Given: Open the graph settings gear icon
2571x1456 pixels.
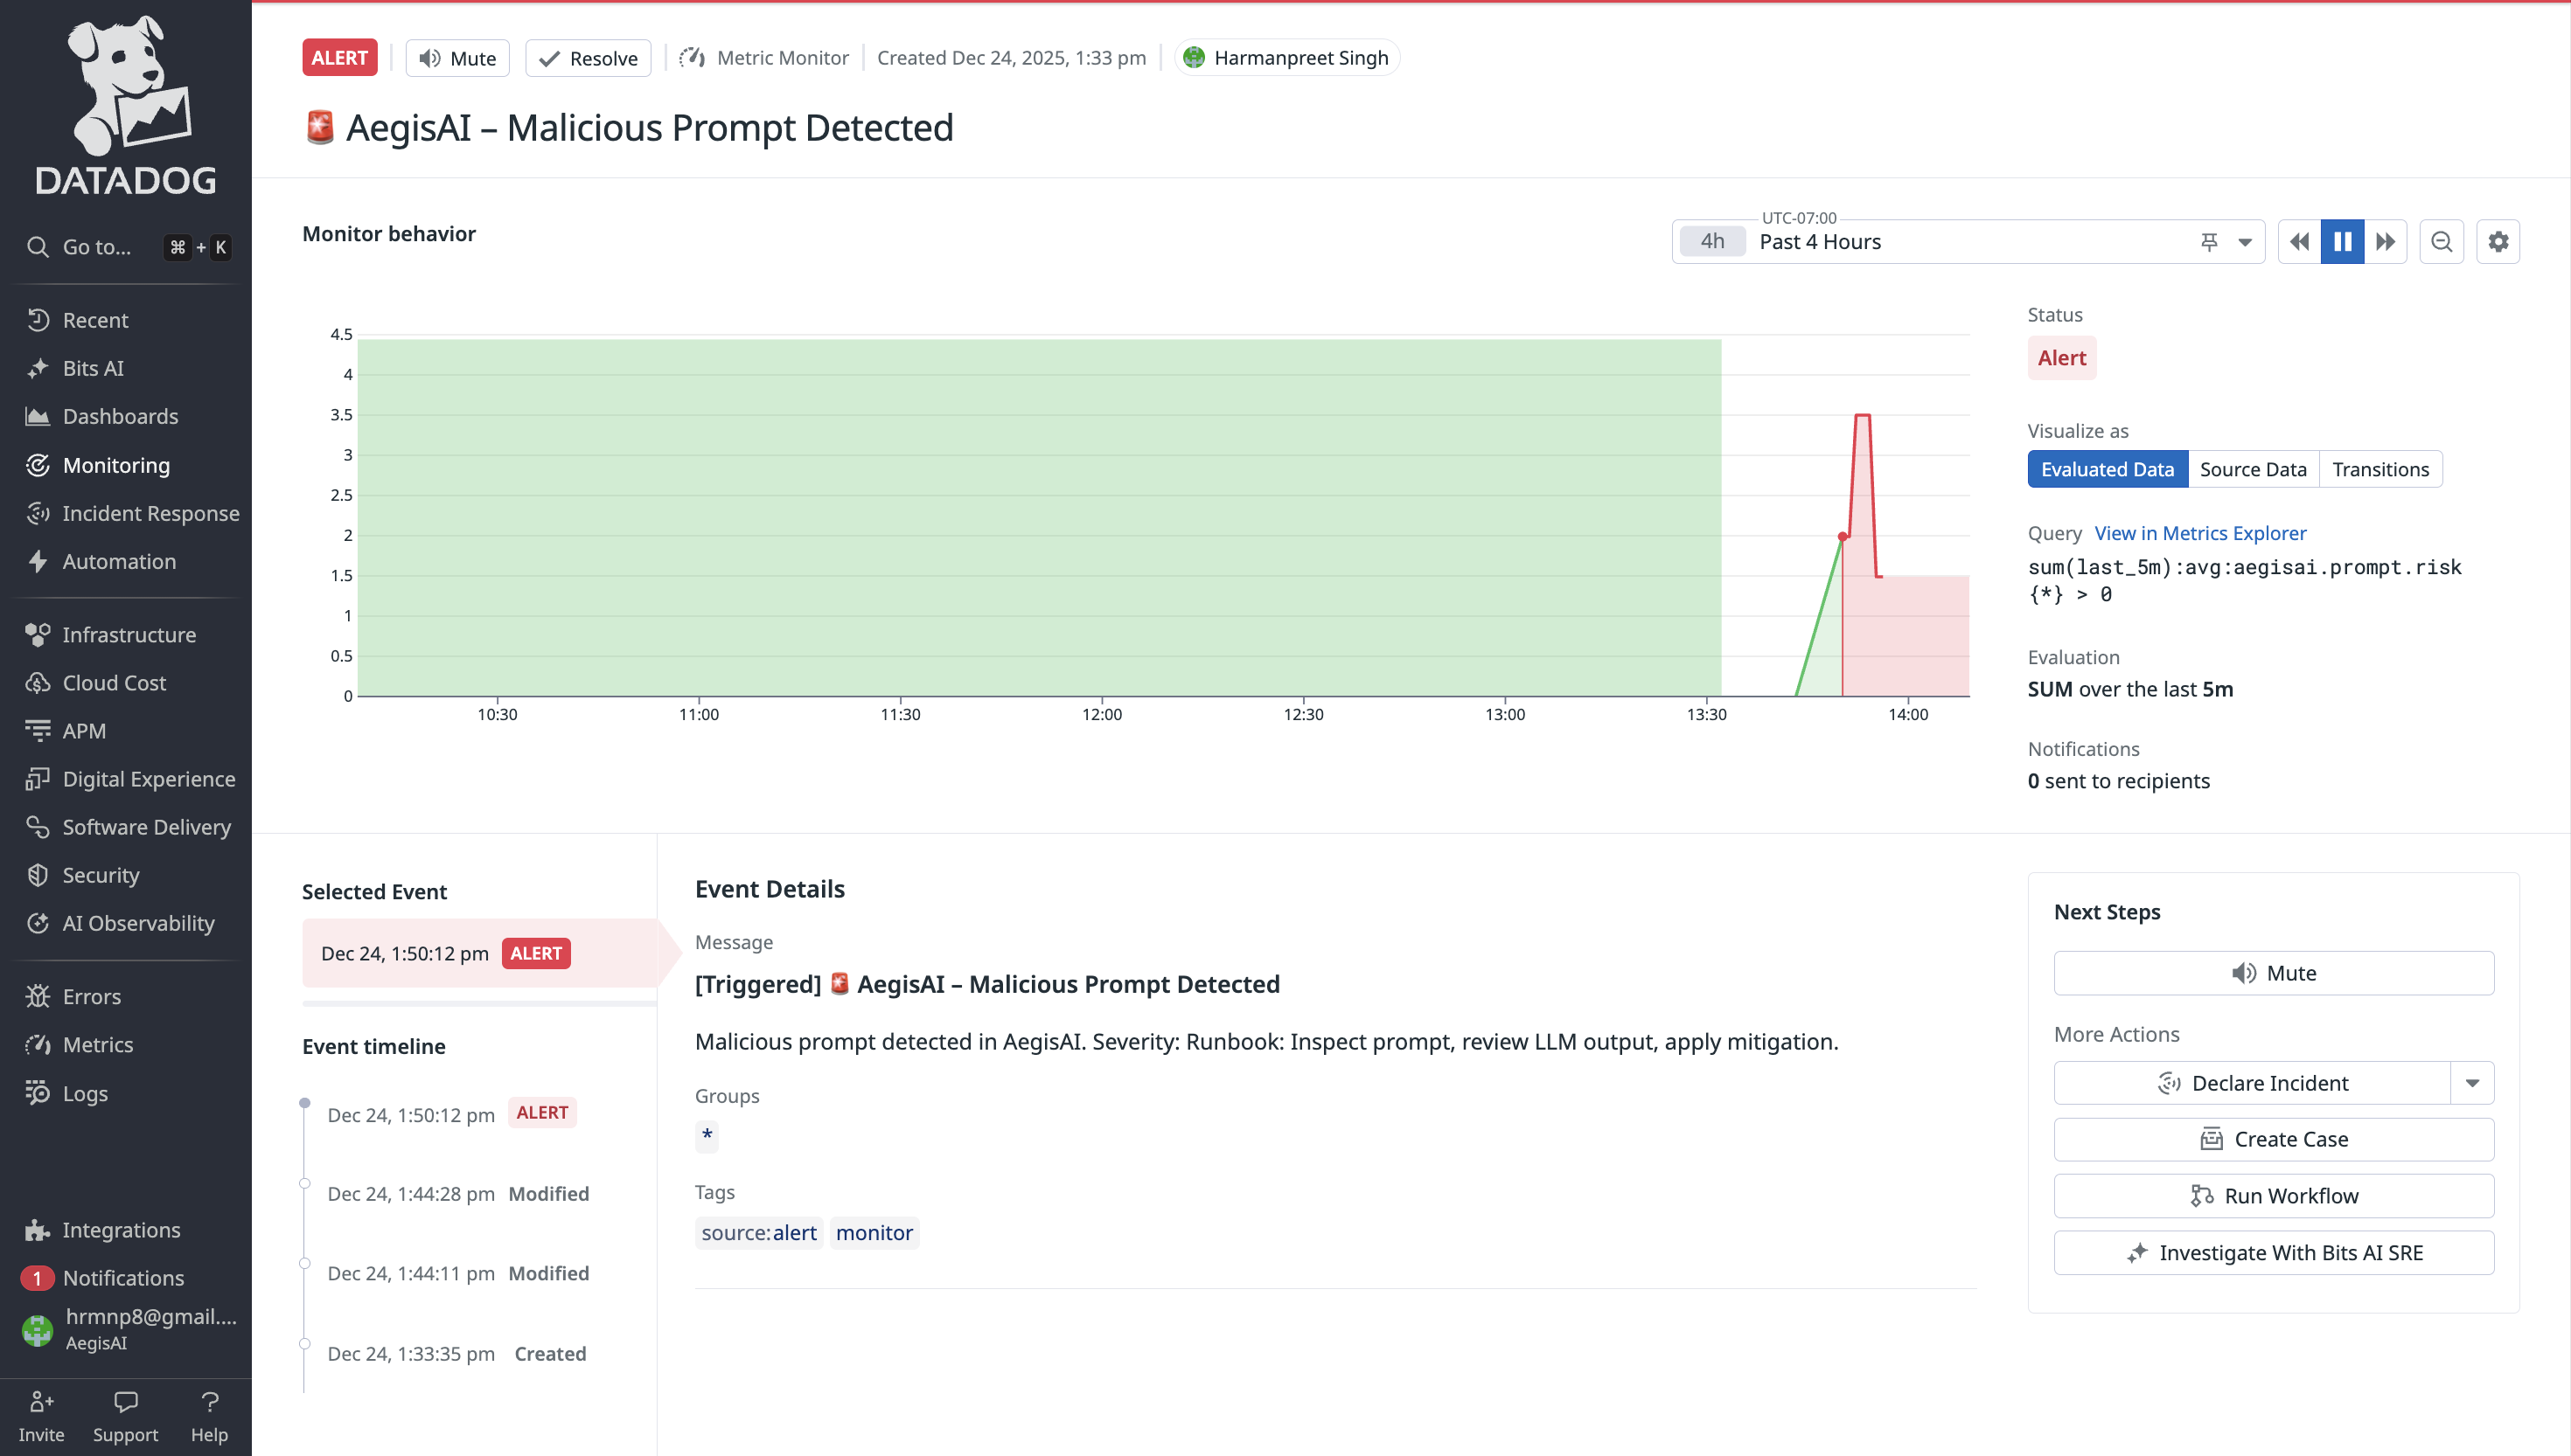Looking at the screenshot, I should [2498, 242].
